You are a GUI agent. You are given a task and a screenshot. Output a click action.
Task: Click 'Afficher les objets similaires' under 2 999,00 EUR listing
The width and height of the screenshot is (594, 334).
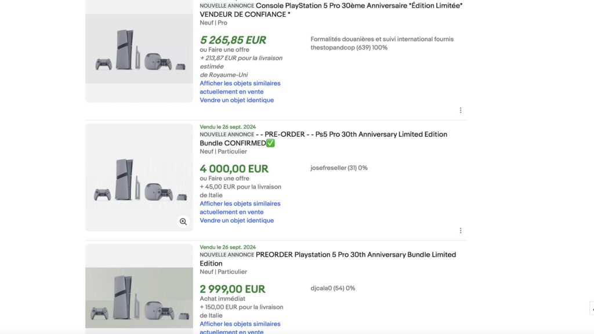click(x=240, y=328)
